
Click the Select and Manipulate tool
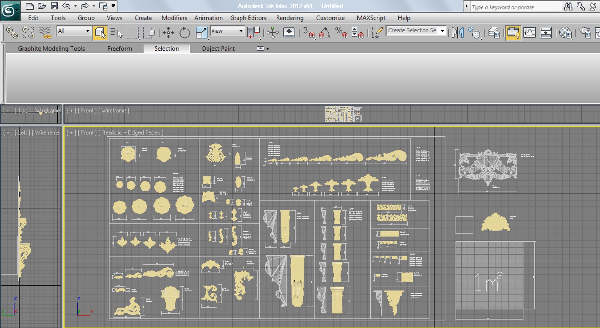click(x=273, y=32)
